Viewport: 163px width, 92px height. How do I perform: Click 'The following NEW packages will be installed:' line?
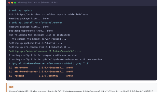(x=40, y=35)
